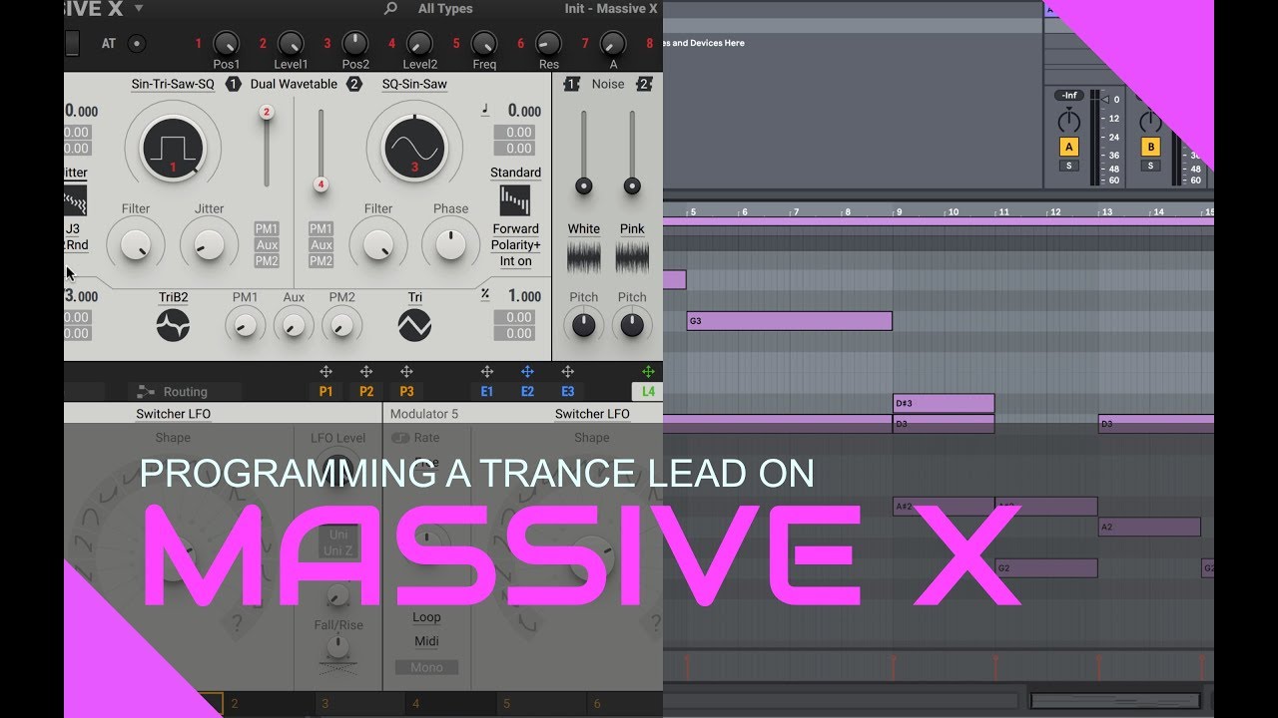Click the musical note pitch mode icon
The height and width of the screenshot is (718, 1278).
coord(485,111)
